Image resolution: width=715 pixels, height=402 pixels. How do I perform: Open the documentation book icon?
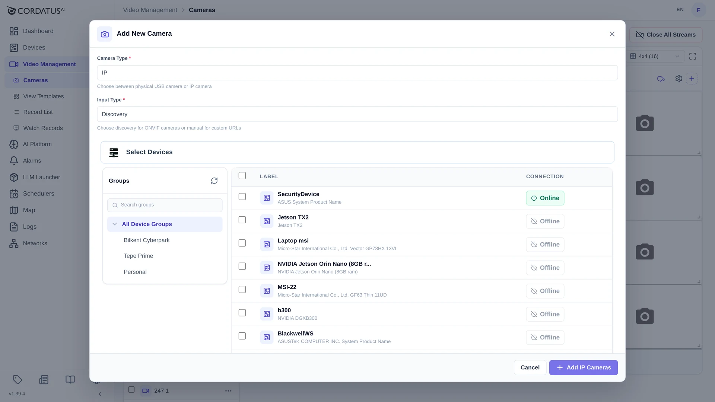(x=70, y=379)
